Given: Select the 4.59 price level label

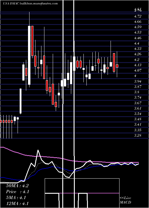Looking at the screenshot, I should (138, 27).
